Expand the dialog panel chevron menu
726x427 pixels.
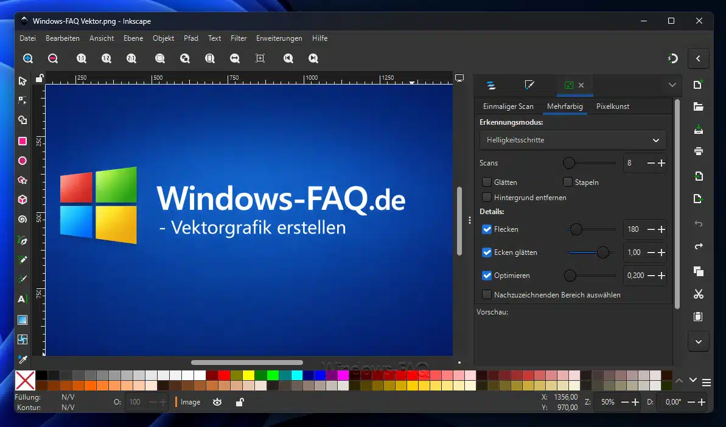(672, 85)
